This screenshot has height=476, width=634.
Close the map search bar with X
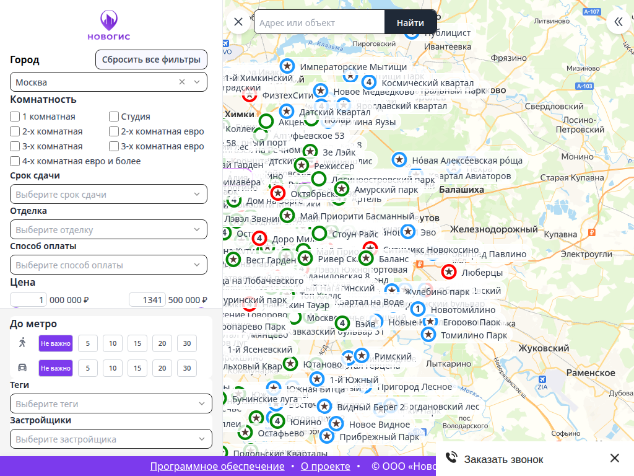[238, 22]
